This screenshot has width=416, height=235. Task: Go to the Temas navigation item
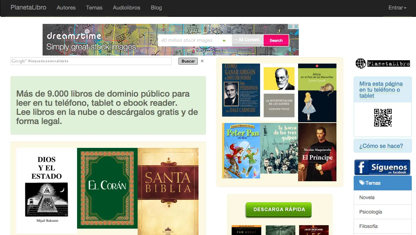94,8
